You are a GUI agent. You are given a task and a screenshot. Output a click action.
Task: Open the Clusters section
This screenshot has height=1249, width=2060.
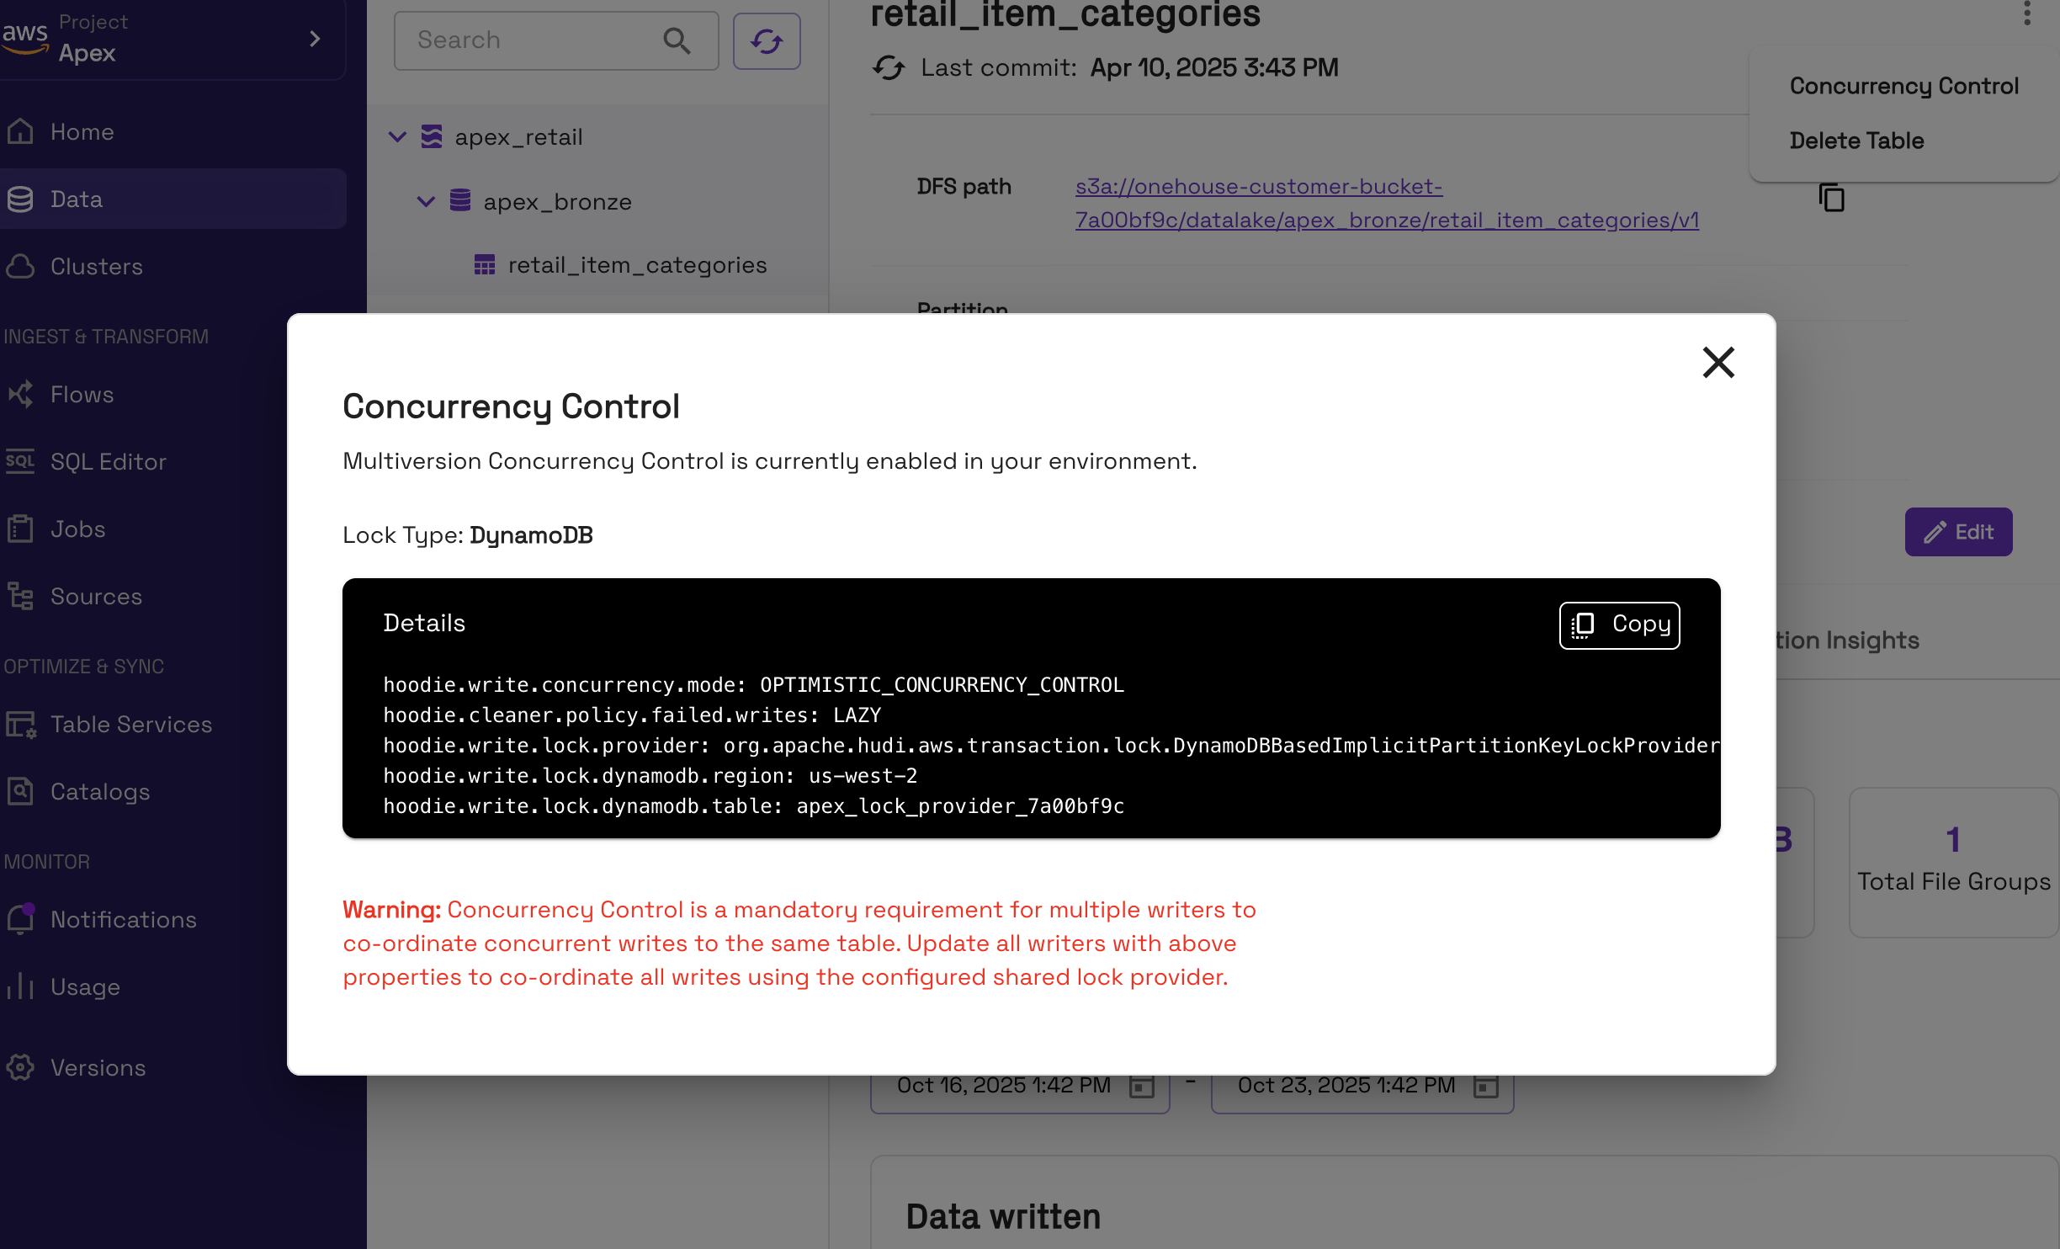point(96,266)
